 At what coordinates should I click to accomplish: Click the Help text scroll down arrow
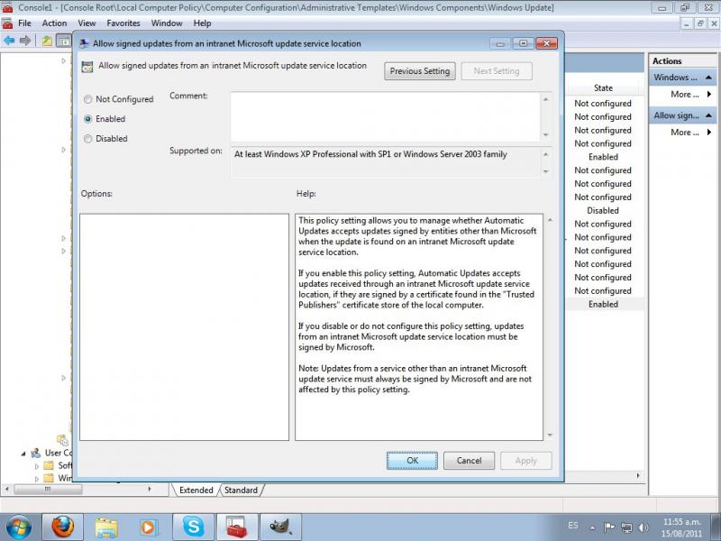click(x=550, y=436)
